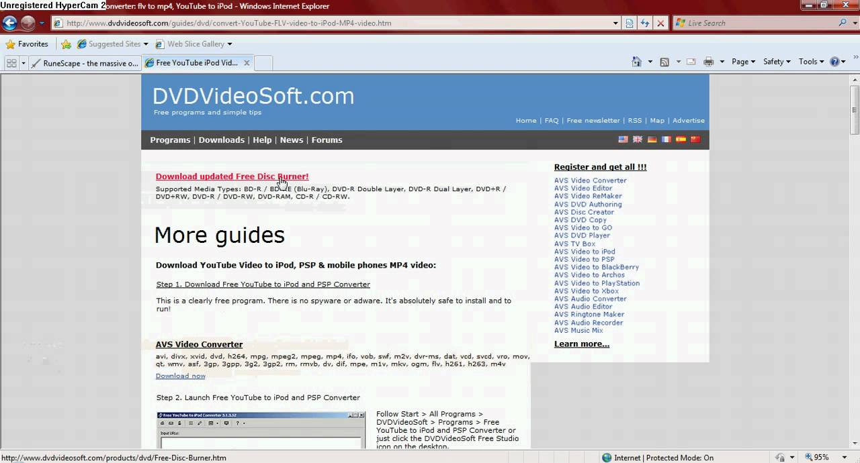Image resolution: width=860 pixels, height=463 pixels.
Task: Select the Spanish flag language icon
Action: tap(681, 140)
